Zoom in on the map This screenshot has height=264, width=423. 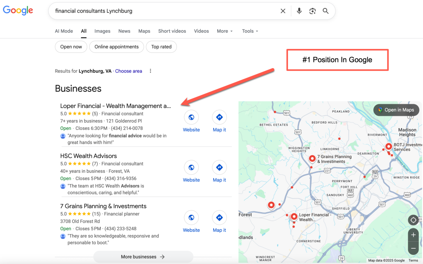pyautogui.click(x=413, y=235)
